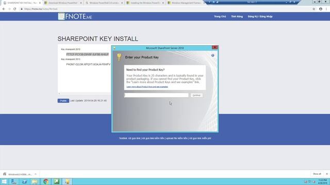
Task: Reload the page with the refresh icon
Action: (15, 9)
